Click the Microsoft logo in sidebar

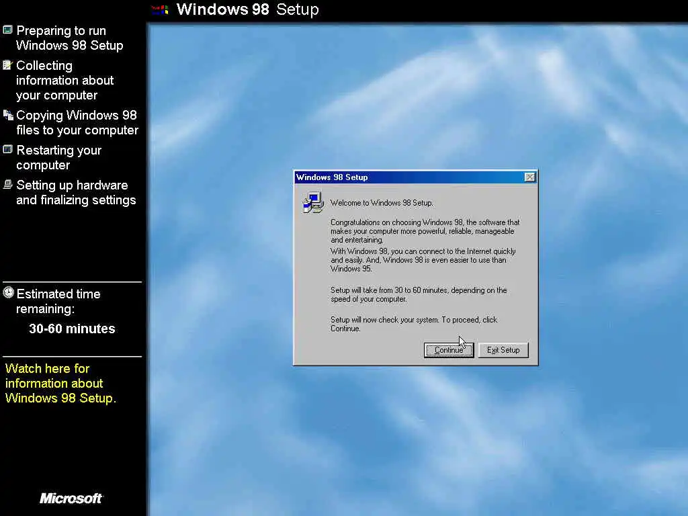tap(71, 498)
